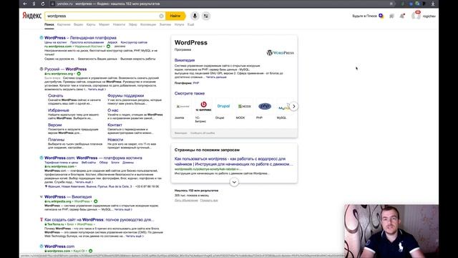
Task: Open the bottom WordPress.com result
Action: coord(59,247)
